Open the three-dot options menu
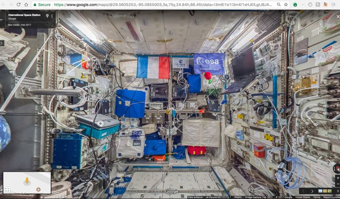 point(52,16)
